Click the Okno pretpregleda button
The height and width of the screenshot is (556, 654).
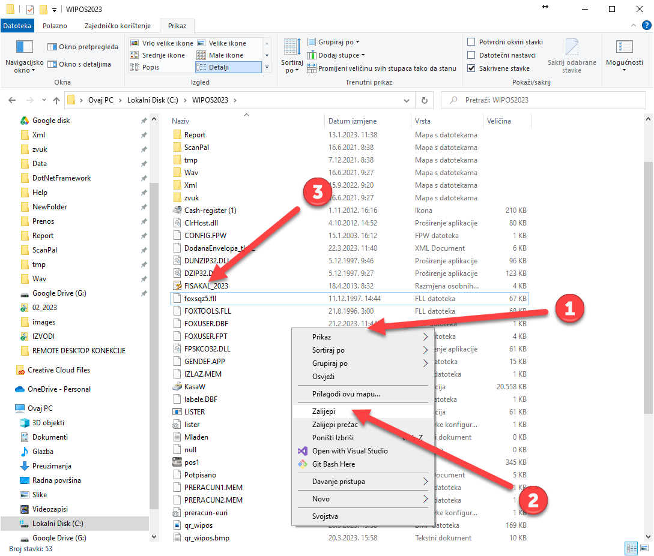[x=83, y=47]
